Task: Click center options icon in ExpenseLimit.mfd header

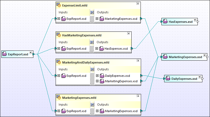Action: [x=92, y=12]
